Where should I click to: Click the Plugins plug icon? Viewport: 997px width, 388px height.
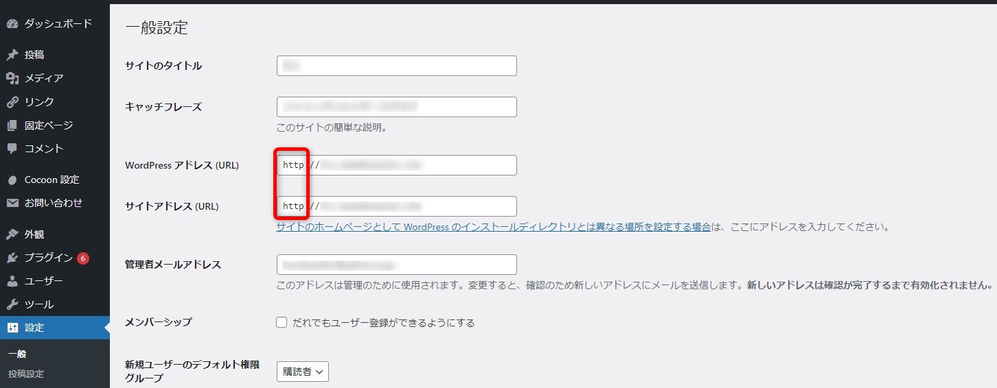(x=12, y=258)
